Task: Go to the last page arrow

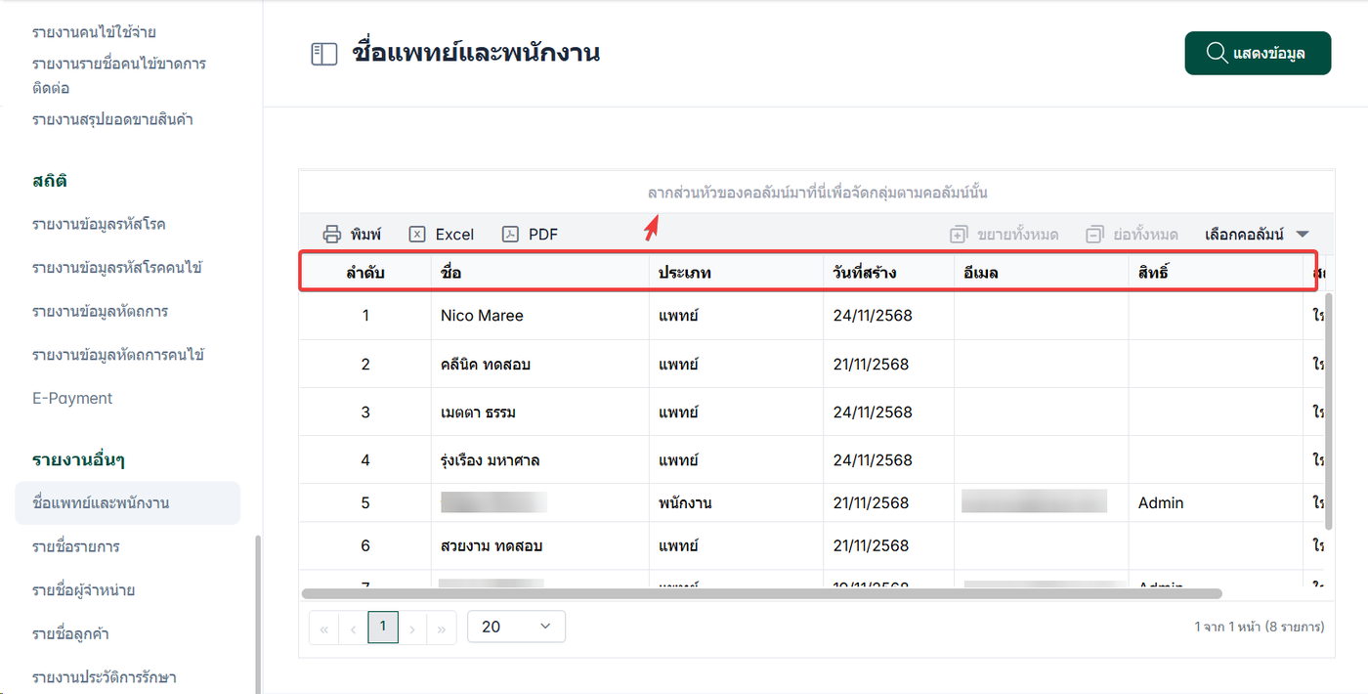Action: [442, 628]
